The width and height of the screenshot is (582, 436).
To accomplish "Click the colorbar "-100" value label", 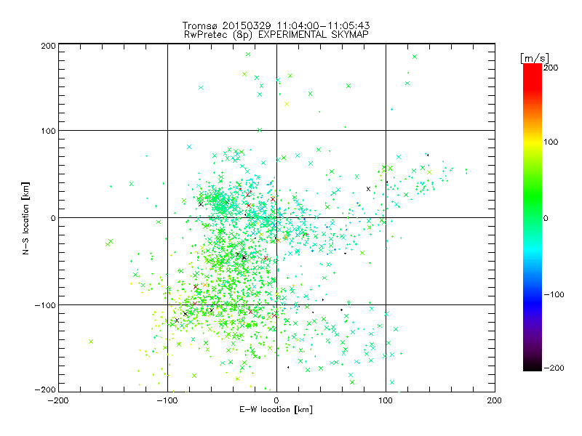I will [x=554, y=294].
